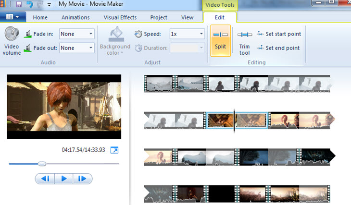This screenshot has height=205, width=351.
Task: Click the Fade out speaker icon
Action: pos(28,48)
